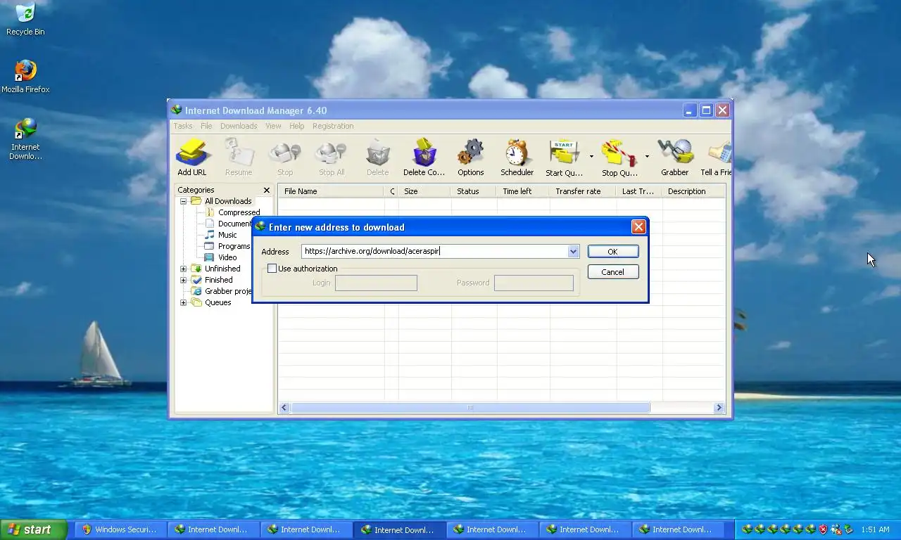Switch to Windows Security taskbar button
The width and height of the screenshot is (901, 540).
point(120,529)
